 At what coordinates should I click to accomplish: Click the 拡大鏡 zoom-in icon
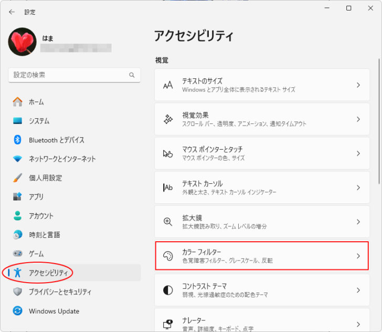168,222
